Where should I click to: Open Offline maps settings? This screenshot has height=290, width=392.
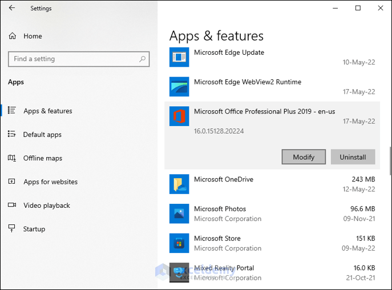[42, 158]
